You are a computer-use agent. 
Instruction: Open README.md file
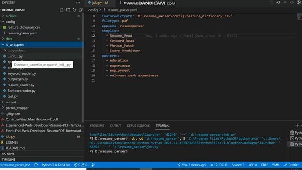tap(15, 148)
